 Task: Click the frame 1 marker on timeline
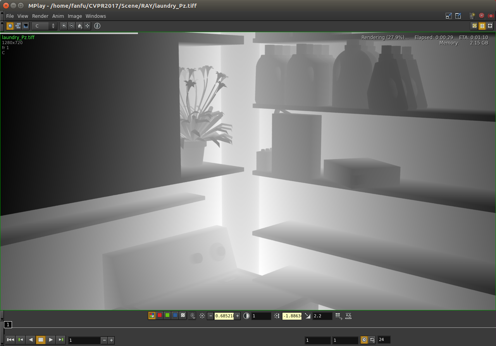coord(8,325)
